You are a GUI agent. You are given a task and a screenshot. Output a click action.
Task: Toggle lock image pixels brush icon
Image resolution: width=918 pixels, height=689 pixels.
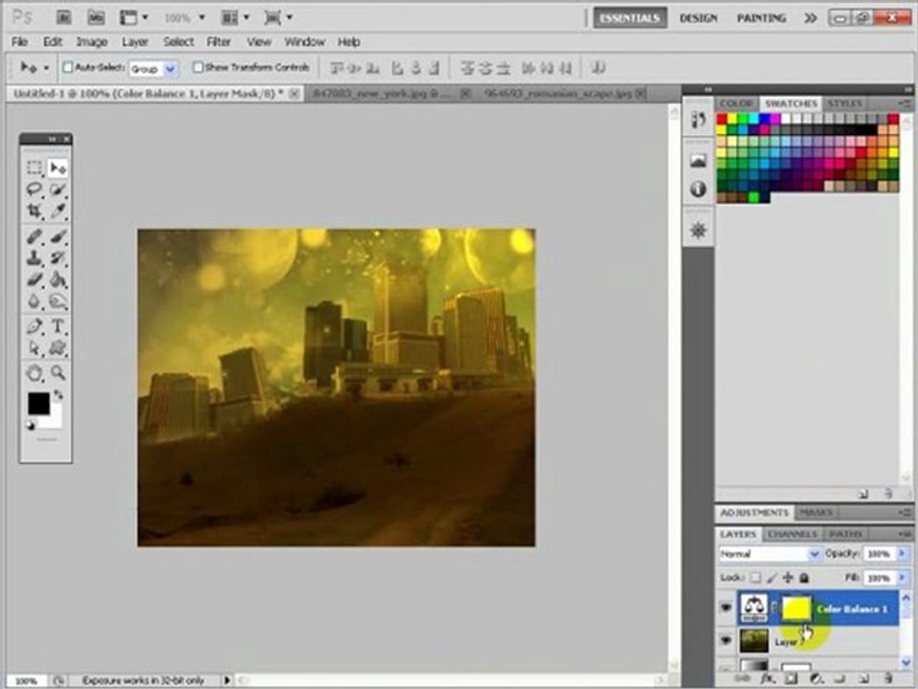click(772, 578)
